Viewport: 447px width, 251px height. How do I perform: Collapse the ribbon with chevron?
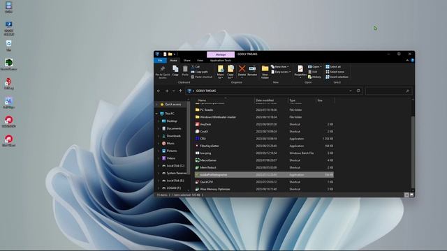tap(407, 61)
